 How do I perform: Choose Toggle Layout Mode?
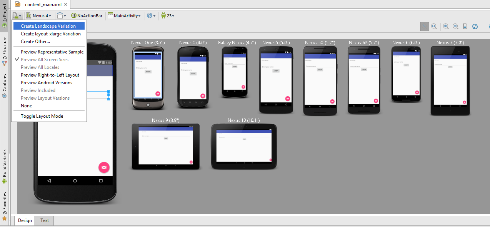coord(49,116)
